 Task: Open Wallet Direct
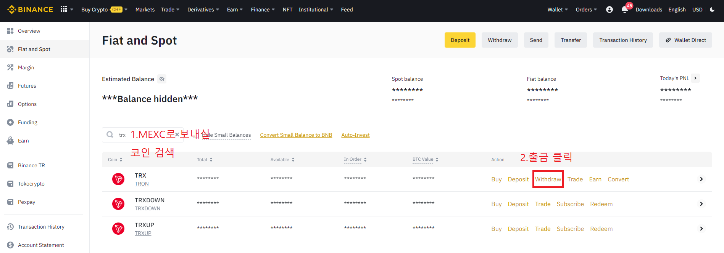coord(685,40)
